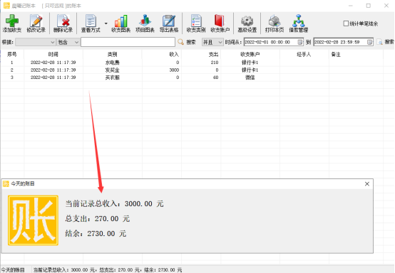
Task: Open the 根据 field dropdown
Action: pos(36,42)
